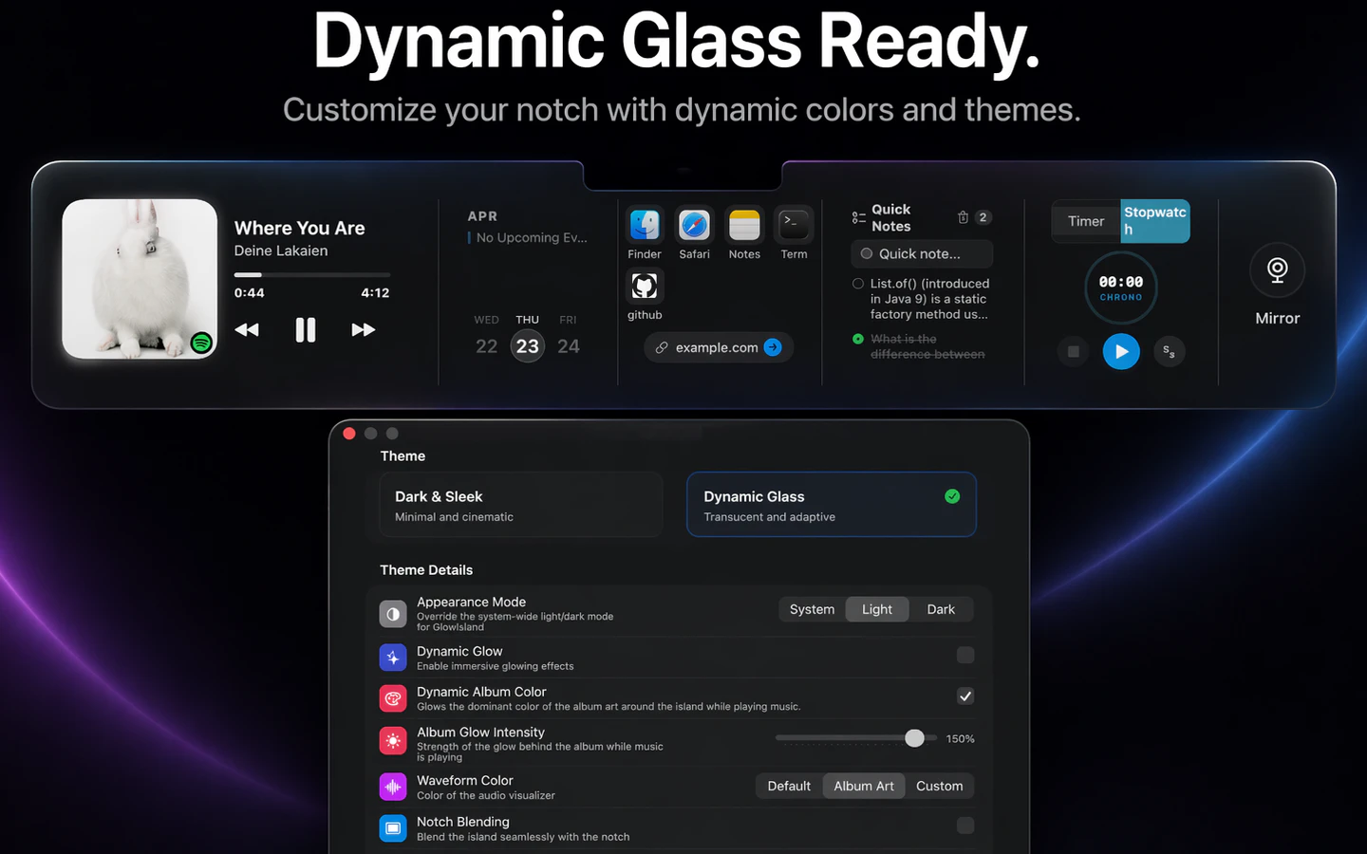
Task: Go to example.com with the blue arrow
Action: pos(773,347)
